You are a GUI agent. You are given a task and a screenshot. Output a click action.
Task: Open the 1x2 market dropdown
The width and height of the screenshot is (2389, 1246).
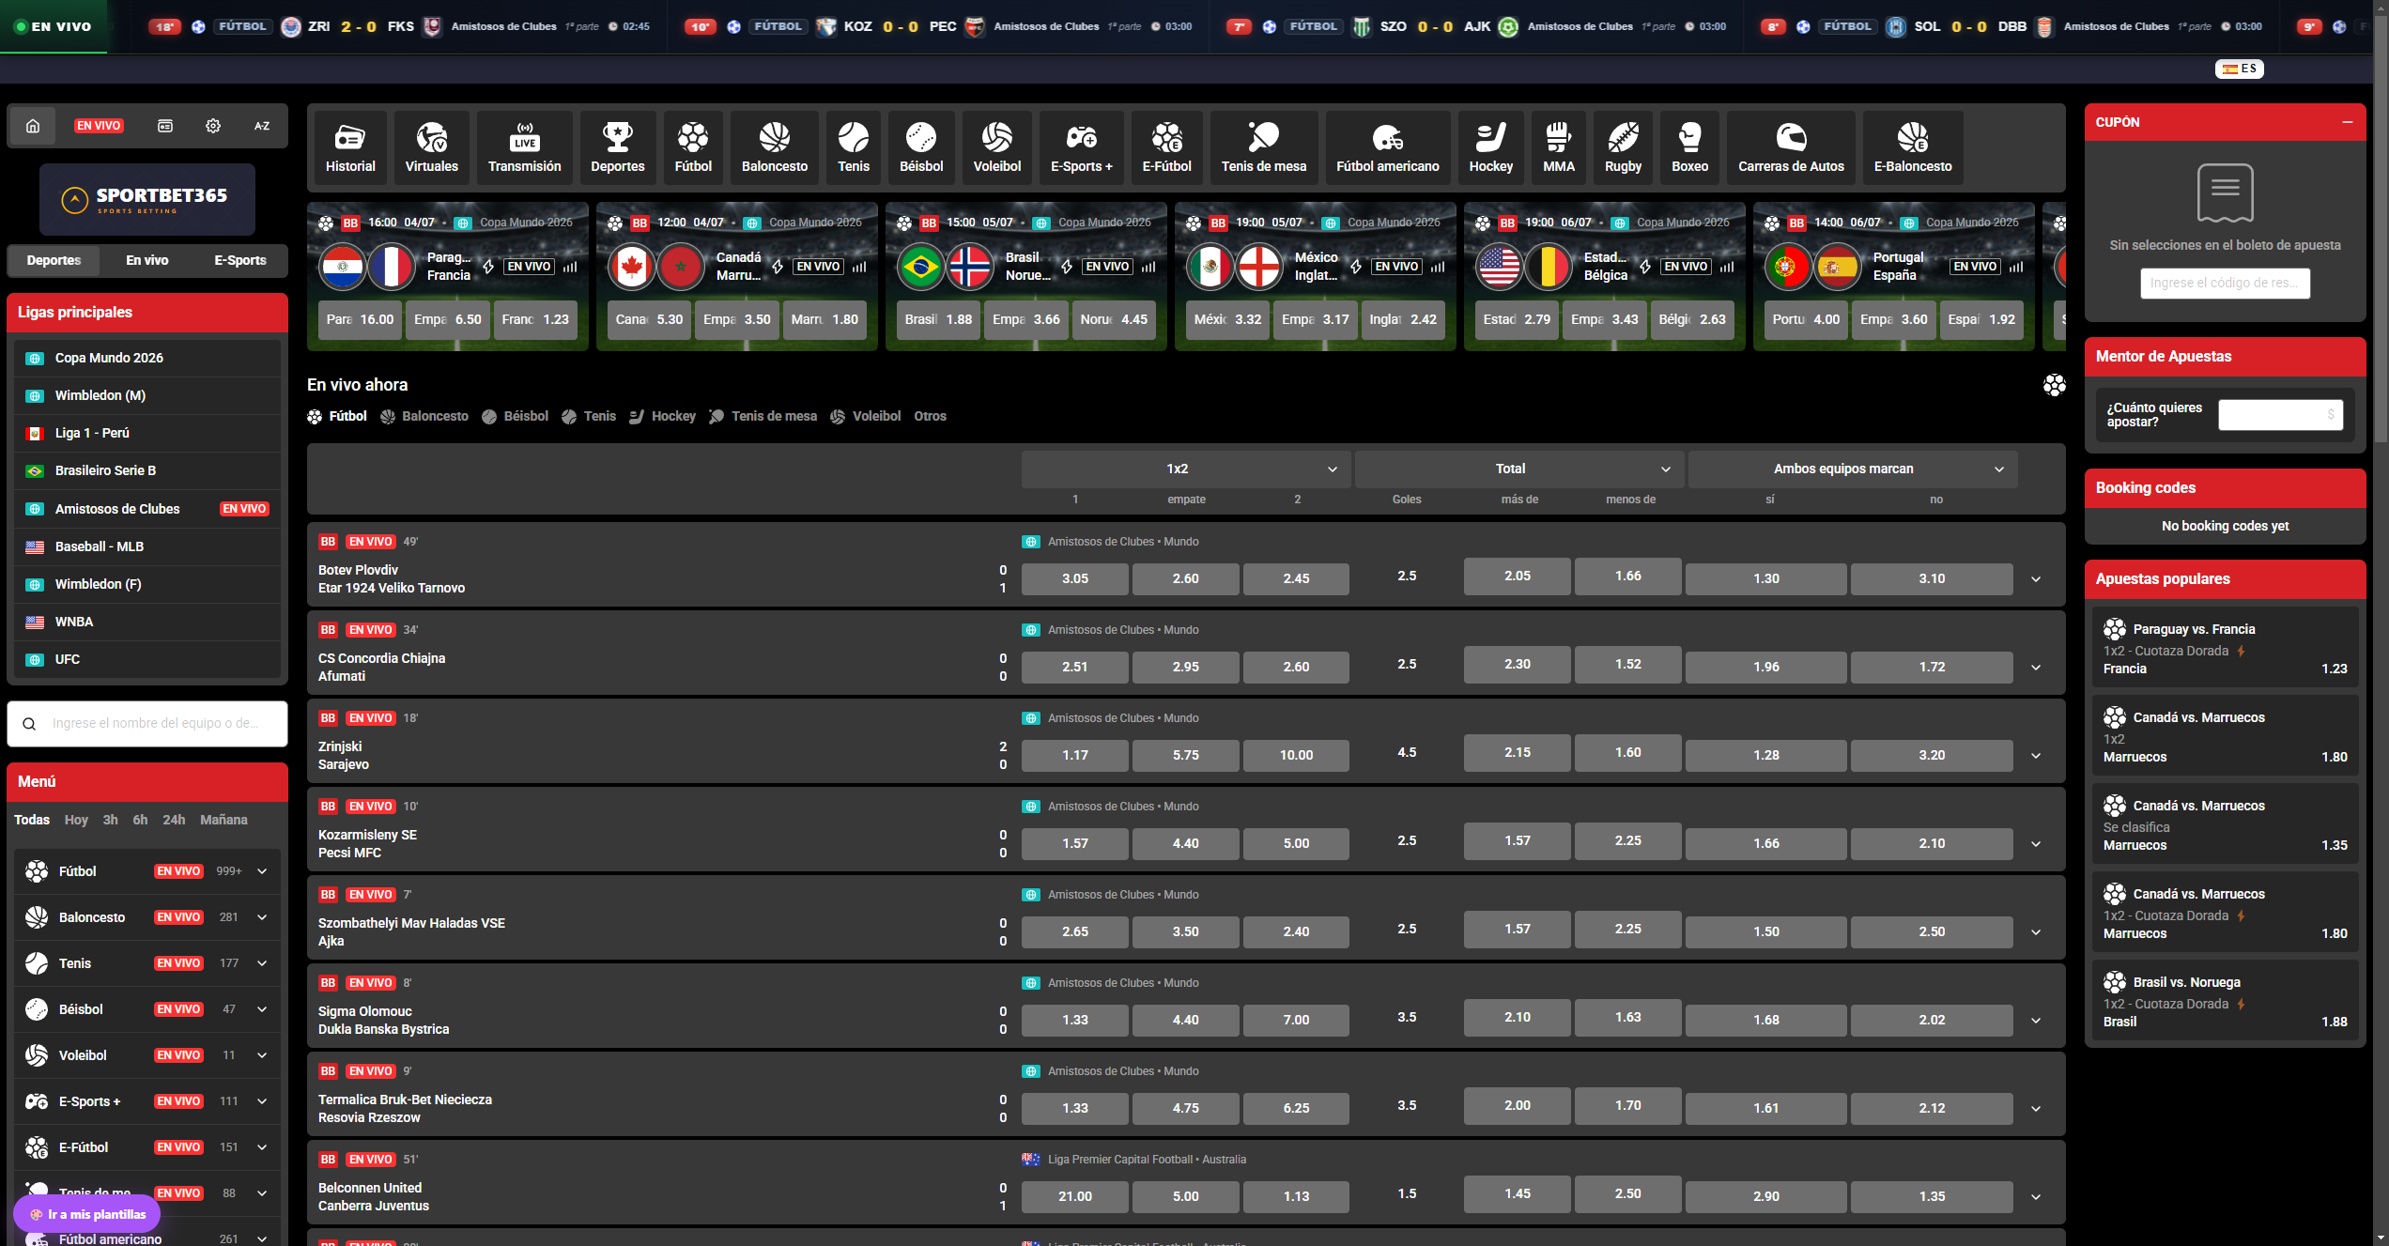click(1186, 469)
